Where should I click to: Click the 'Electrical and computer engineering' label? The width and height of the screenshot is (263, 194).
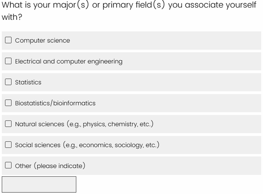(x=69, y=61)
